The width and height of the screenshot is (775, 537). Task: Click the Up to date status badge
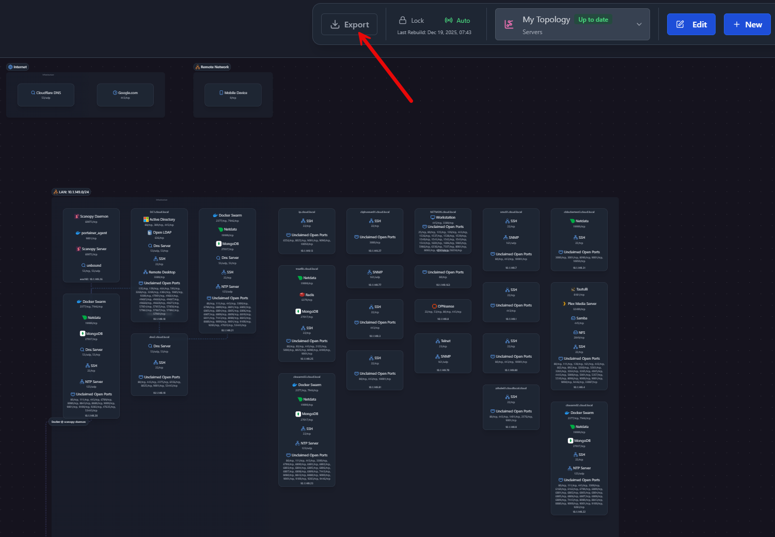593,20
